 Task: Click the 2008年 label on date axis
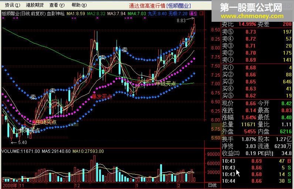coord(10,186)
